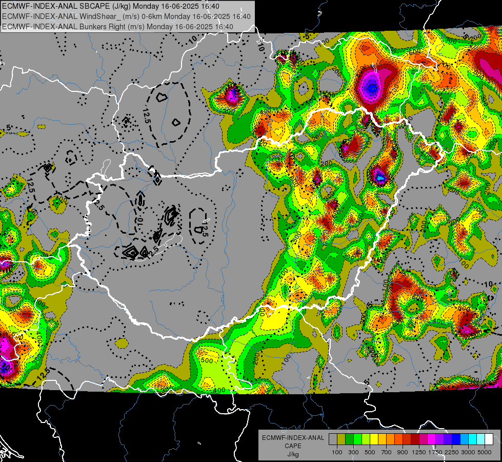Click the Bunkers Right header line
502x462 pixels.
click(117, 27)
